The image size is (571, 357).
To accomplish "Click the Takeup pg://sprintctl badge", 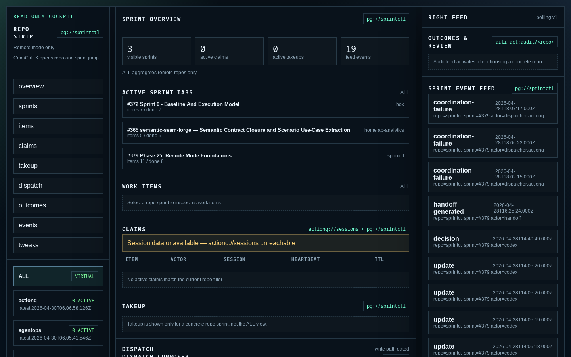I will pos(386,306).
